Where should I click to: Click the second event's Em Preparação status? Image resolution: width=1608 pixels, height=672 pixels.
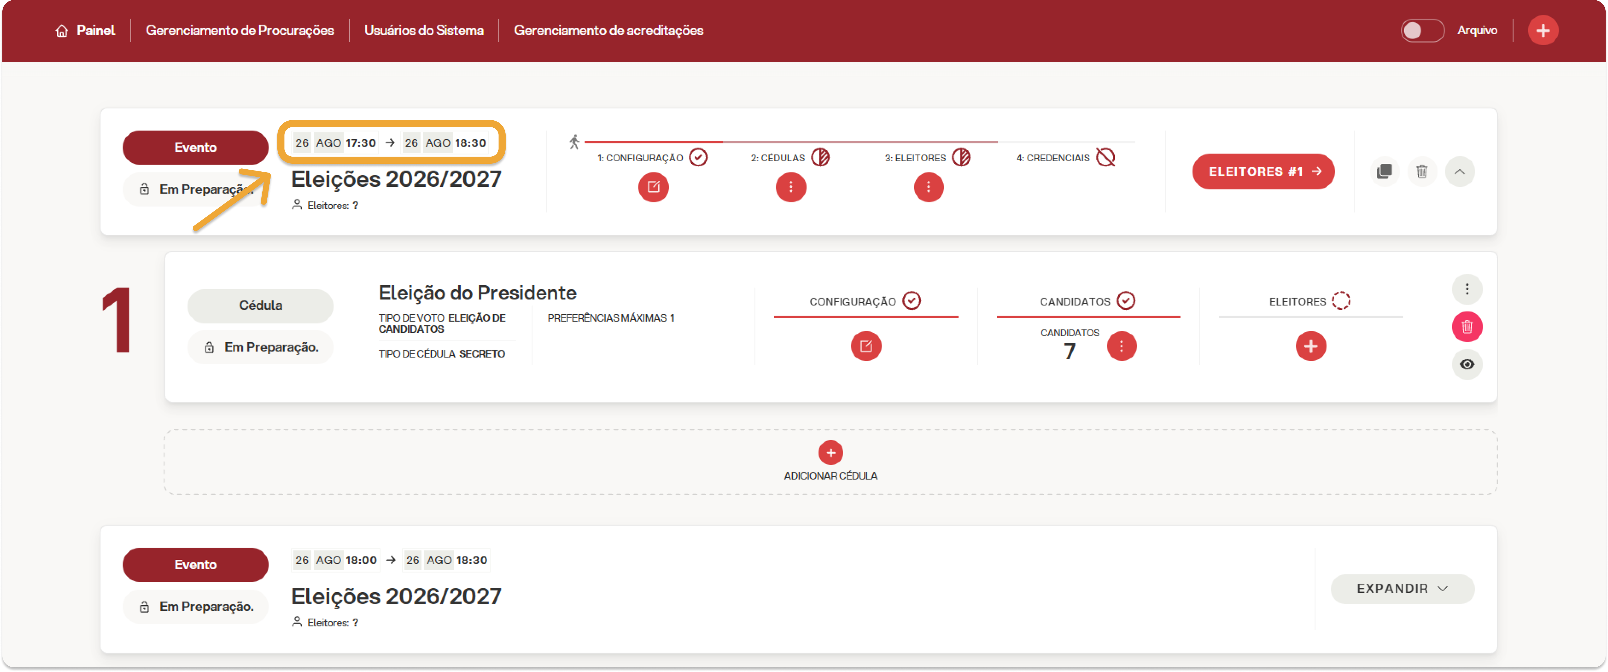click(x=195, y=606)
